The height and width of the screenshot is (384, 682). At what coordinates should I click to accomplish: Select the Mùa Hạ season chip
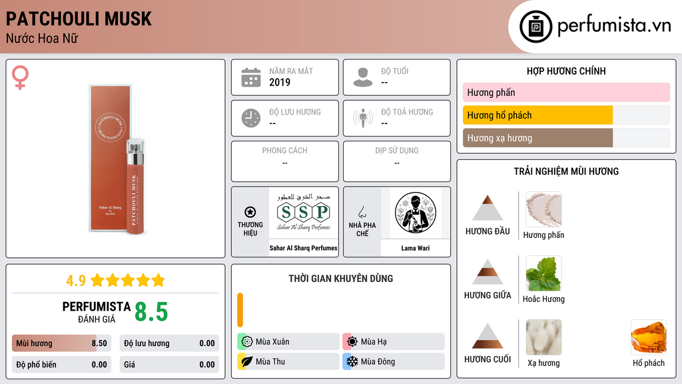[x=394, y=342]
